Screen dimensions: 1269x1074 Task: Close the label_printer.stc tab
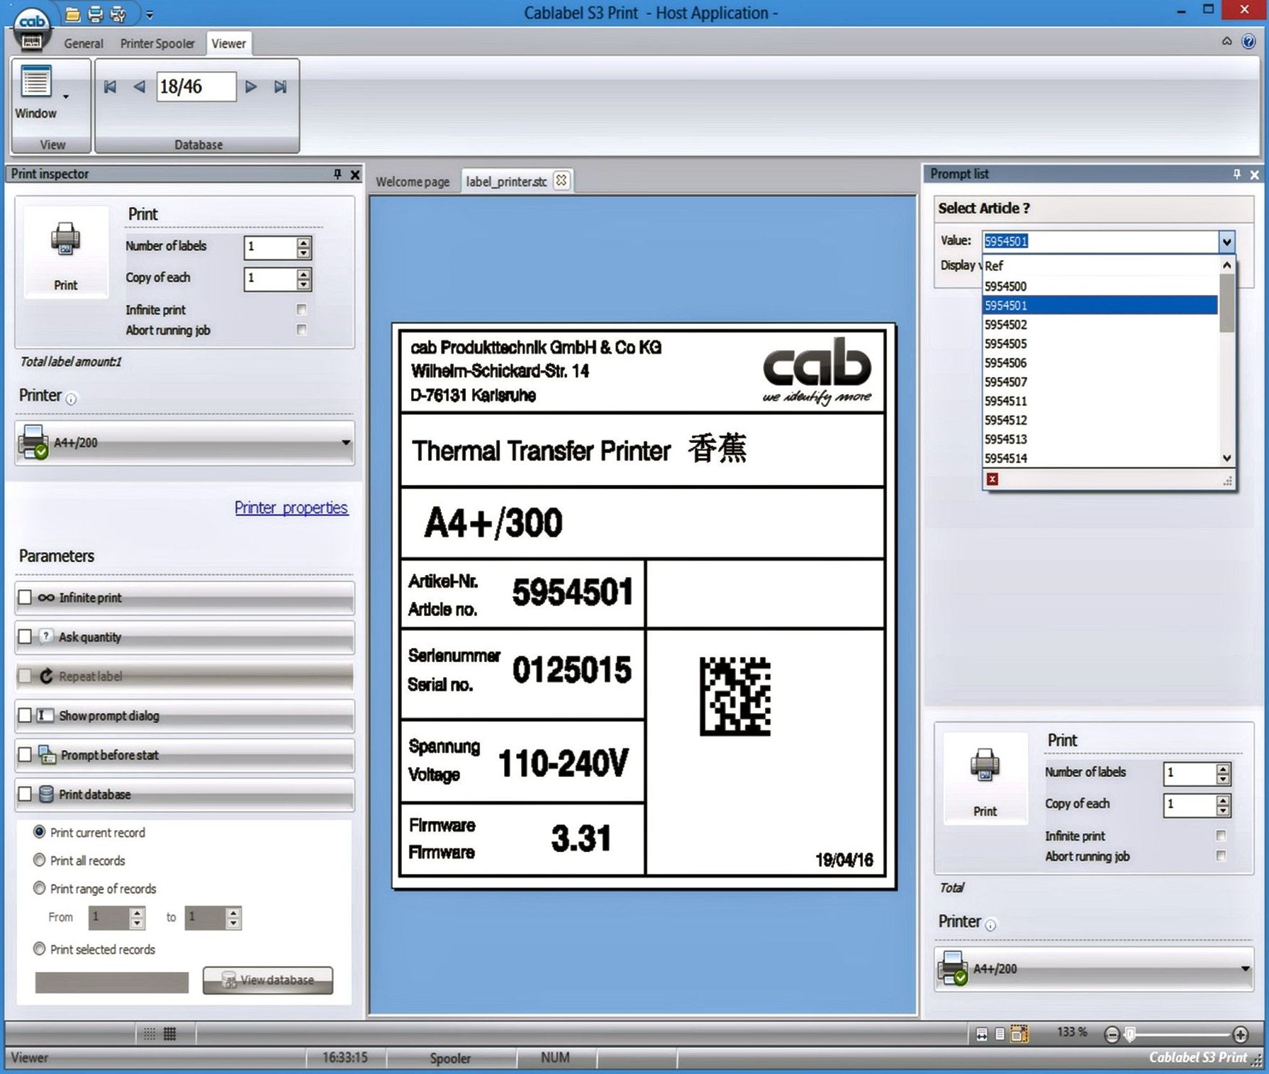561,181
